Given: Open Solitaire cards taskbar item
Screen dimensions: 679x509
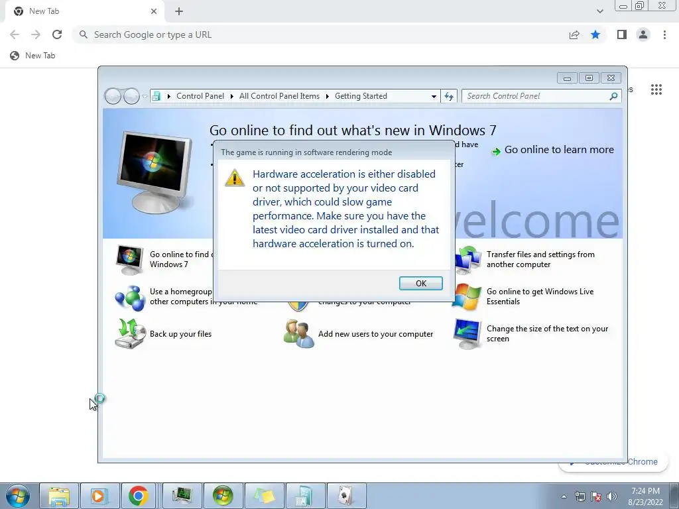Looking at the screenshot, I should click(346, 496).
